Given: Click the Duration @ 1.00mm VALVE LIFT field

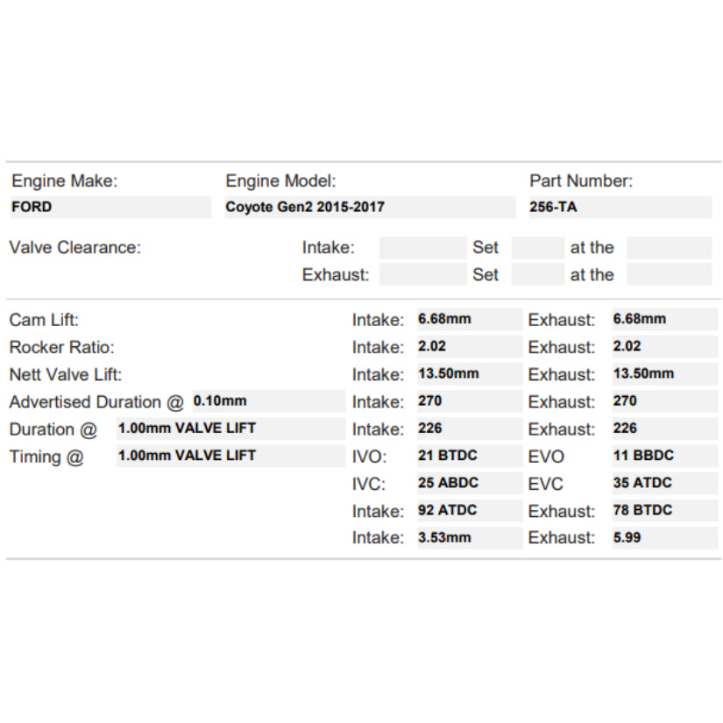Looking at the screenshot, I should click(230, 429).
